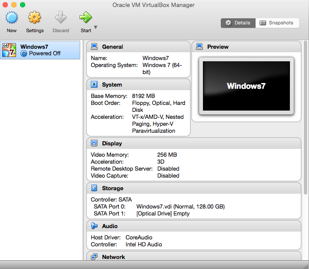Select the Windows7 virtual machine entry
This screenshot has height=269, width=309.
tap(40, 50)
